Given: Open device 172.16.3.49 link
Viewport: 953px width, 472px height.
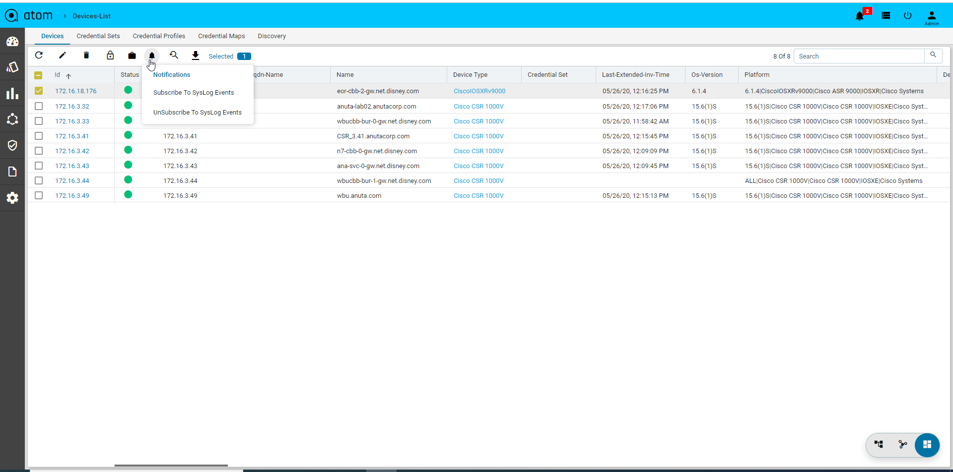Looking at the screenshot, I should click(72, 196).
